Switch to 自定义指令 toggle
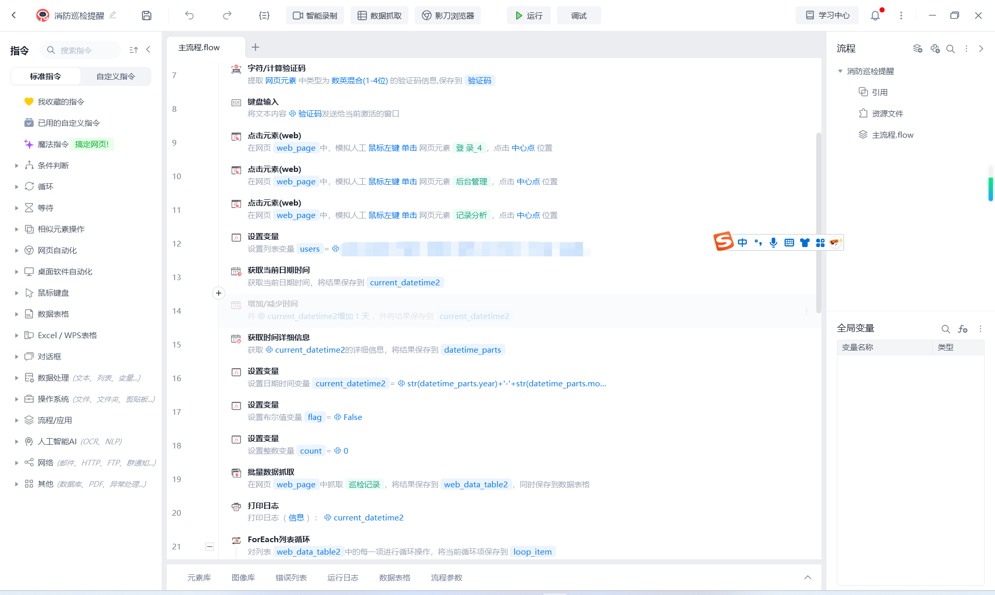995x595 pixels. click(116, 76)
